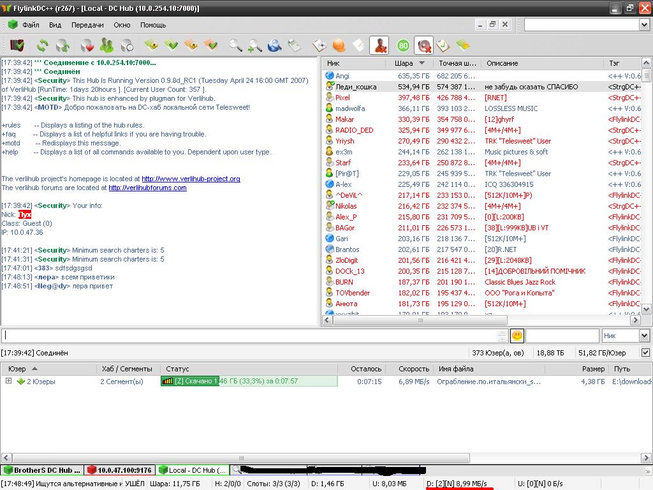
Task: Click the orange hard hat icon
Action: coord(339,45)
